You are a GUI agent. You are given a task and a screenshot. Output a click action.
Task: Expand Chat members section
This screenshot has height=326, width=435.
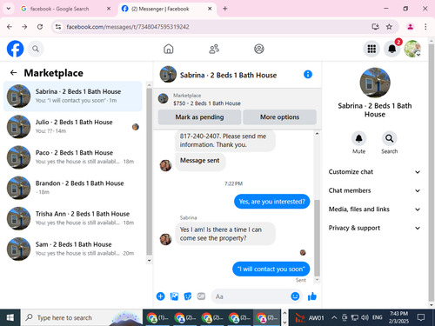point(374,190)
